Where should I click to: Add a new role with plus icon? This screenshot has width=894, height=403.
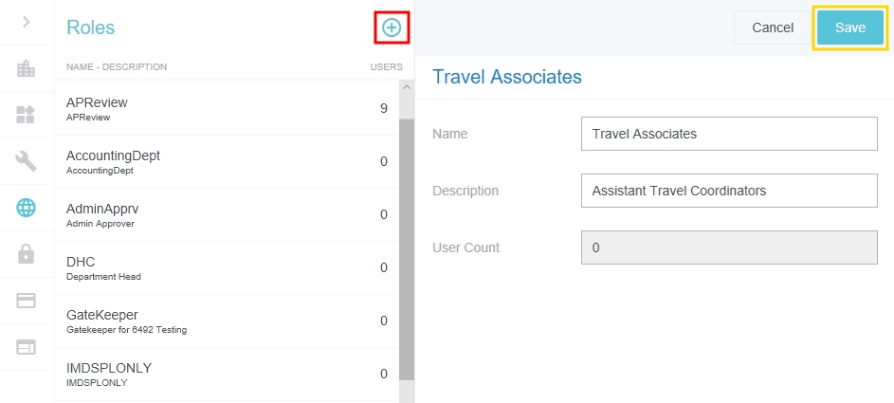pos(391,28)
